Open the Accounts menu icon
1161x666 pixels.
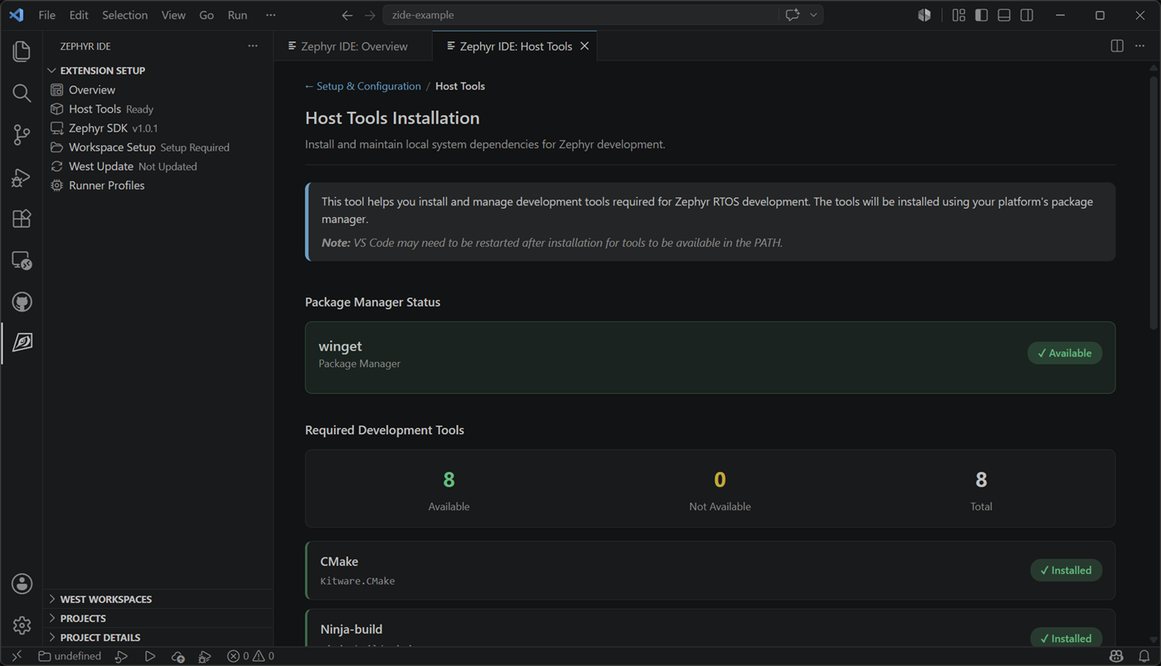[22, 583]
